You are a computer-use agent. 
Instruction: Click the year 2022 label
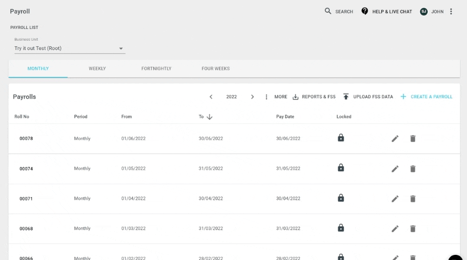click(232, 97)
